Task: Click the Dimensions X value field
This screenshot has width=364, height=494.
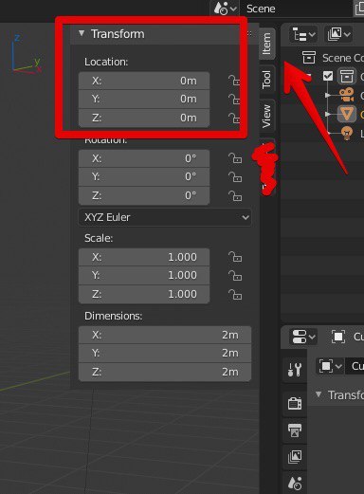Action: [x=165, y=335]
